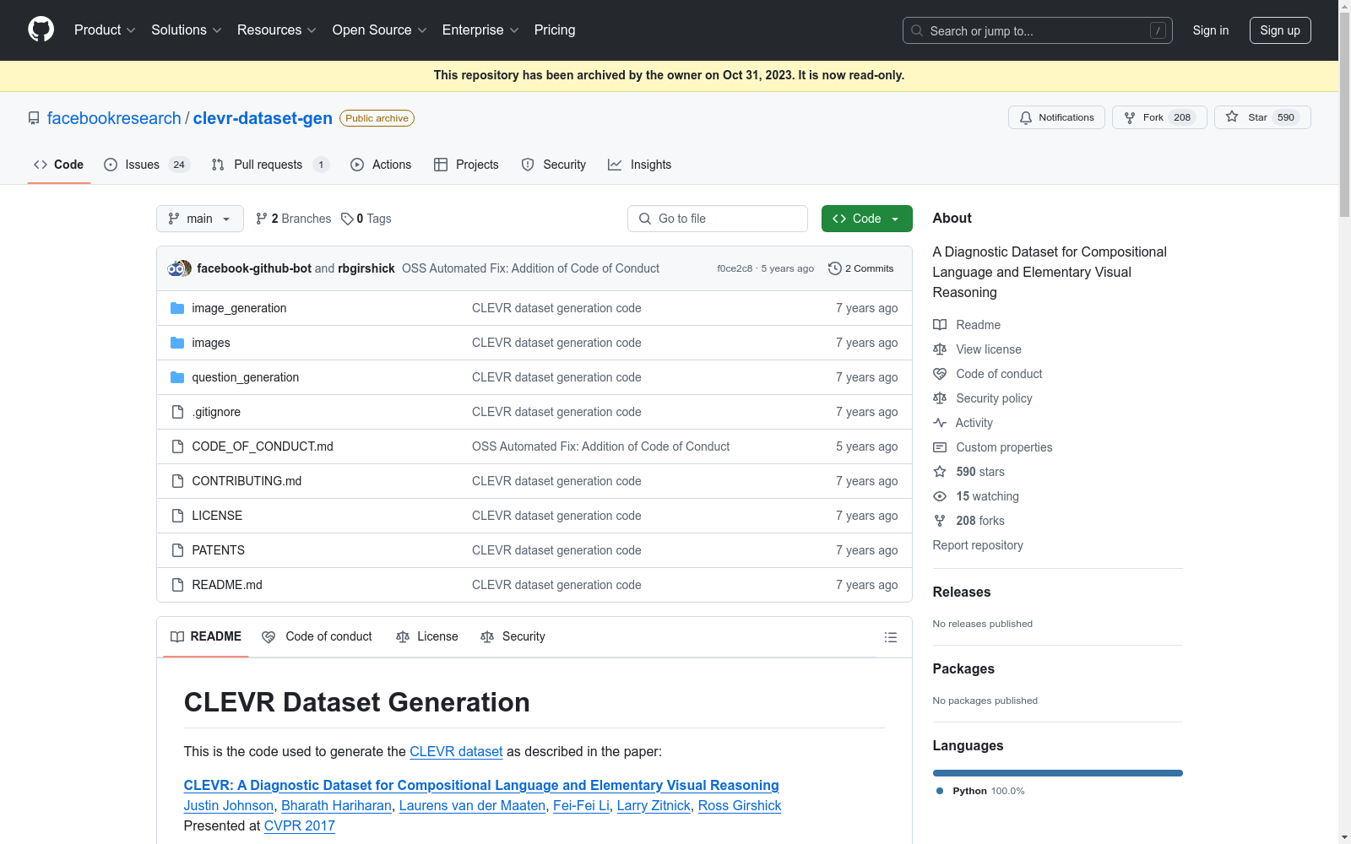Expand the Product menu
Image resolution: width=1351 pixels, height=844 pixels.
point(105,30)
